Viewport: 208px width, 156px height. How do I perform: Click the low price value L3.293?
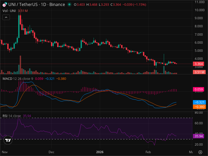pos(104,4)
